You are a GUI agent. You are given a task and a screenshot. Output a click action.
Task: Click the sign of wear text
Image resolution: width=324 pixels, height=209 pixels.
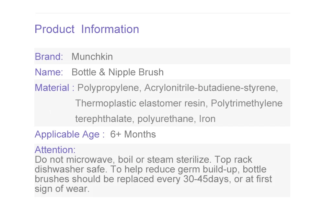(x=62, y=189)
